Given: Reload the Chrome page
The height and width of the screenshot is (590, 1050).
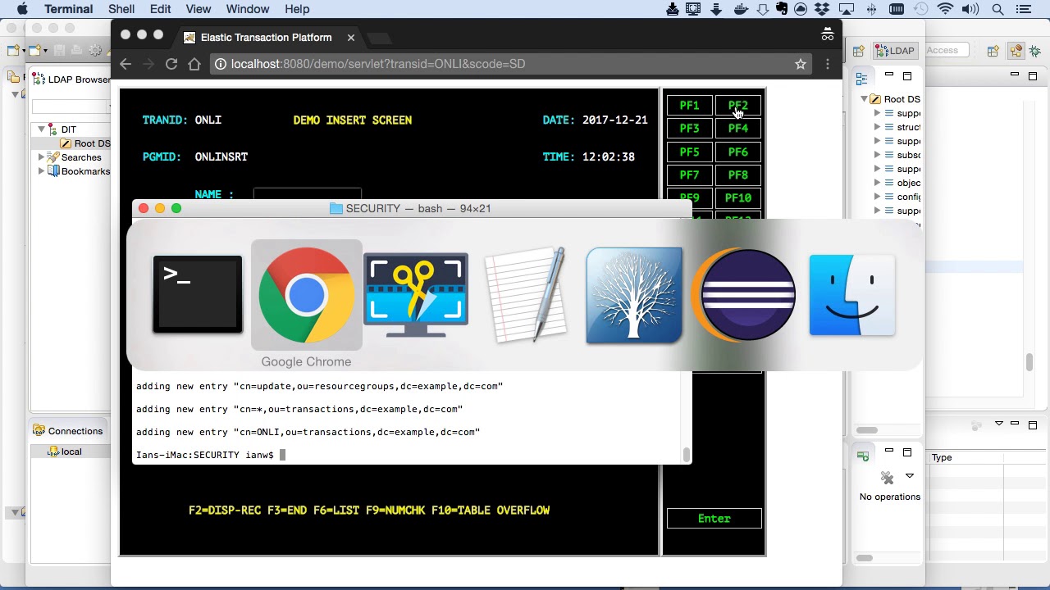Looking at the screenshot, I should tap(171, 64).
